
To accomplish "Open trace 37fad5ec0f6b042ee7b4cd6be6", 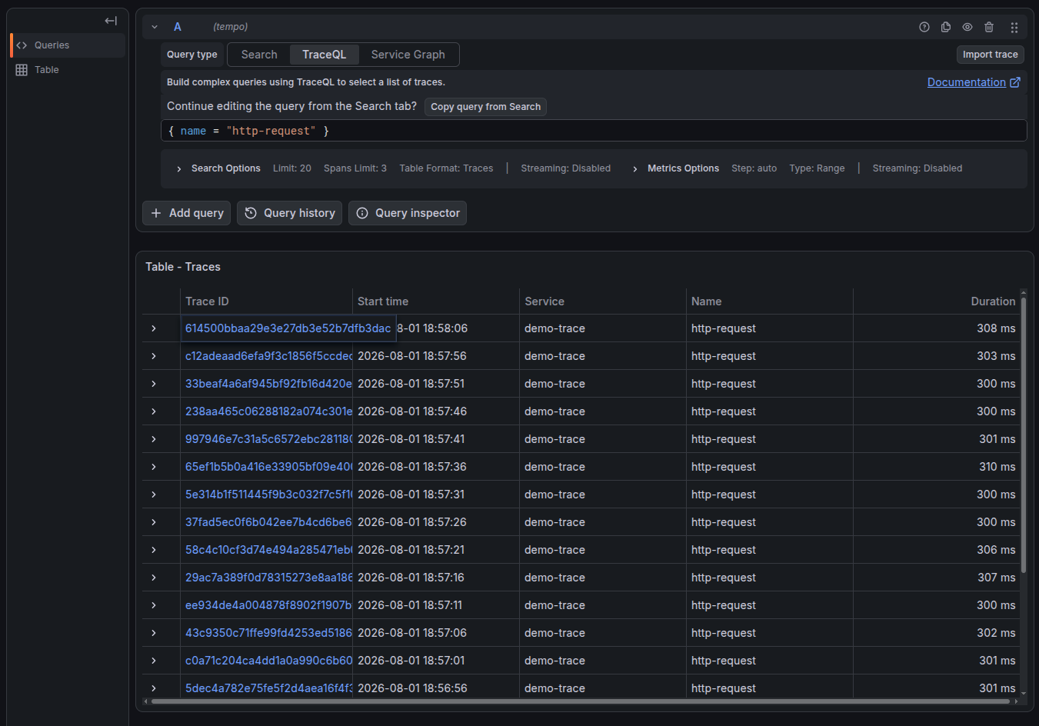I will tap(268, 522).
